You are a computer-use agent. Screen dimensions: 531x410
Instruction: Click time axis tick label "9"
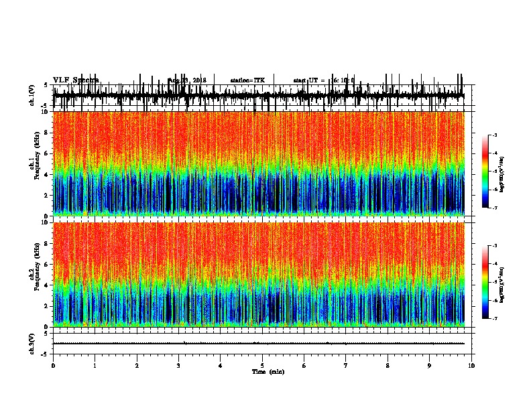(429, 366)
